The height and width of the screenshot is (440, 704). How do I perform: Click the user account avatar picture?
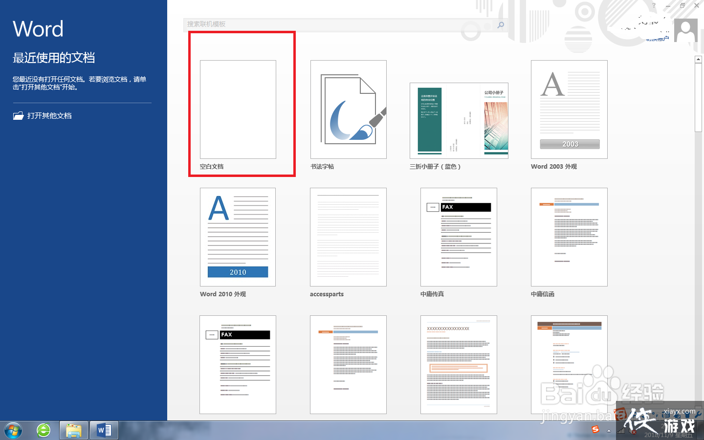coord(685,31)
